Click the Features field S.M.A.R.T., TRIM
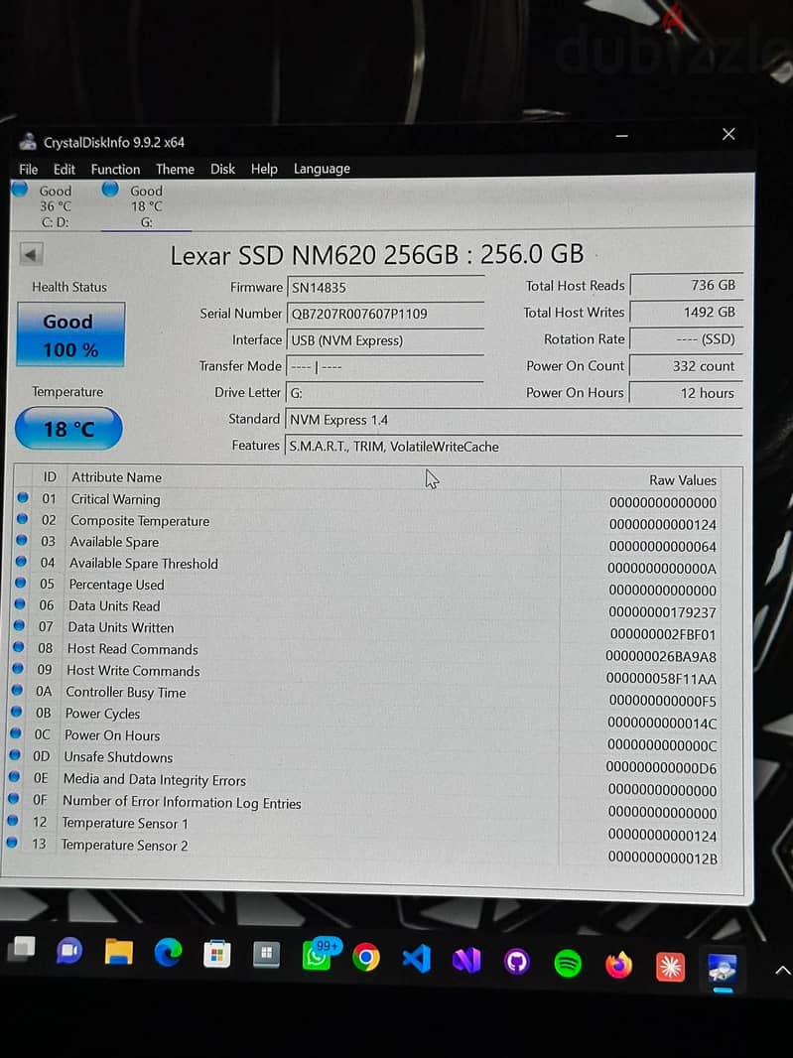 tap(513, 446)
